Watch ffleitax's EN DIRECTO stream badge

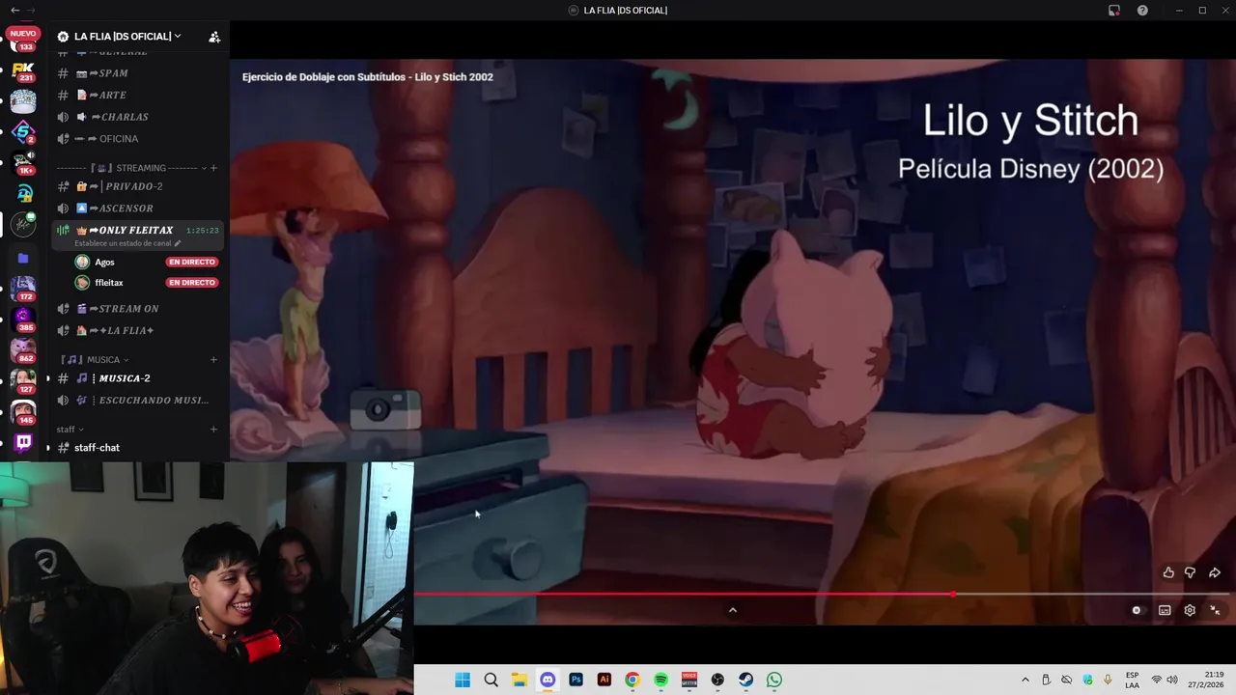192,283
